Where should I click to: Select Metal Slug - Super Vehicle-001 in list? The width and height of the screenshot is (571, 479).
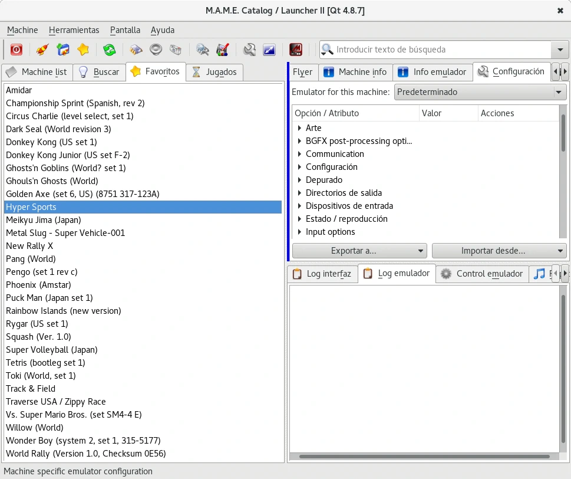click(x=65, y=233)
